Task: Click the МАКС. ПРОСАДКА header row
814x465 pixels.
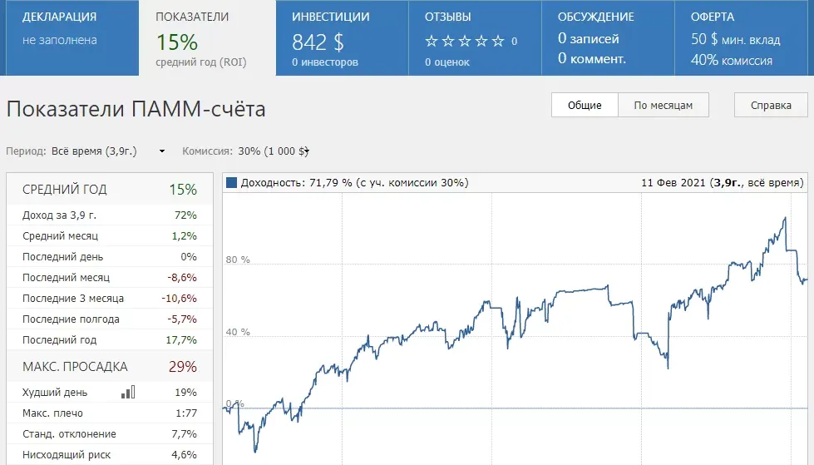Action: pos(110,366)
